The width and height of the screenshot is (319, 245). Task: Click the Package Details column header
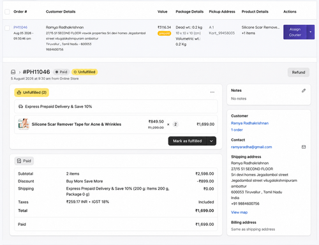(x=189, y=11)
